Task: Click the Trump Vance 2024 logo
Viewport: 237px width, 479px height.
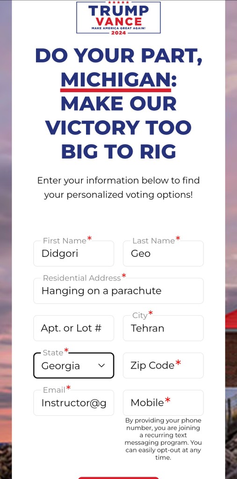Action: 119,17
